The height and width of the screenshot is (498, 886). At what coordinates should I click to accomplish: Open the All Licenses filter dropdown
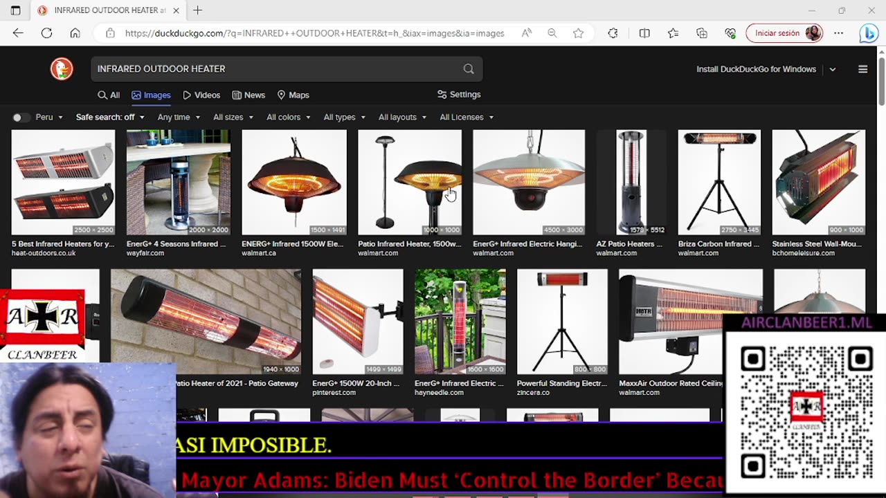467,117
